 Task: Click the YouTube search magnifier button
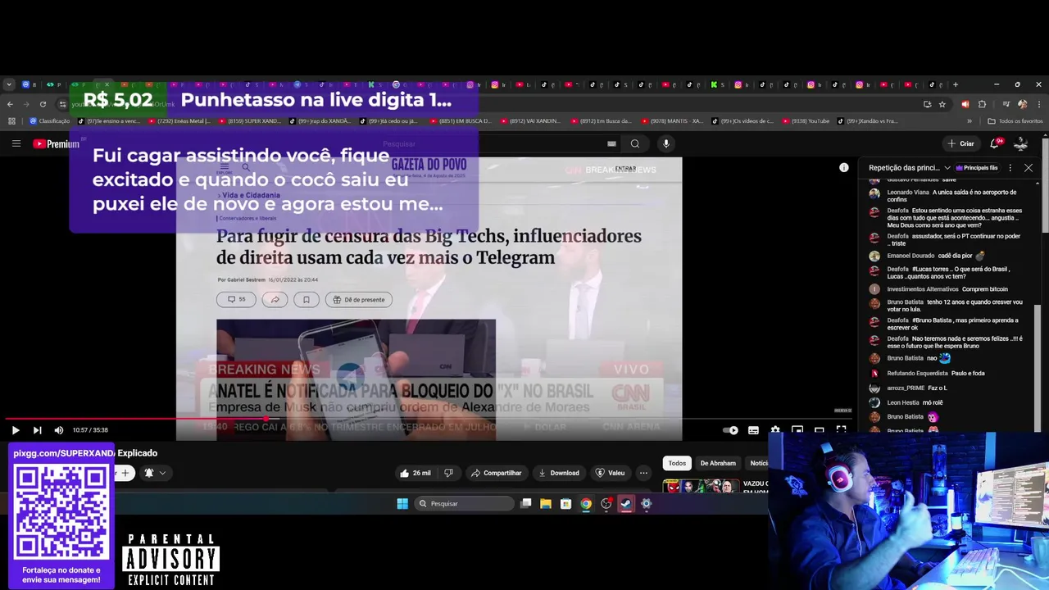(635, 143)
